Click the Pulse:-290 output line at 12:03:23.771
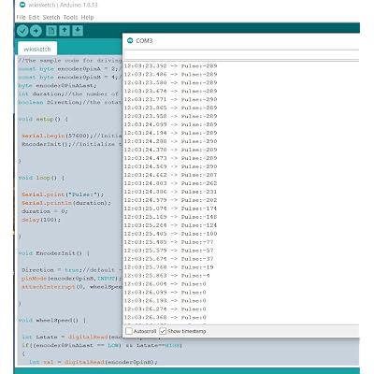This screenshot has height=374, width=374. pyautogui.click(x=170, y=99)
